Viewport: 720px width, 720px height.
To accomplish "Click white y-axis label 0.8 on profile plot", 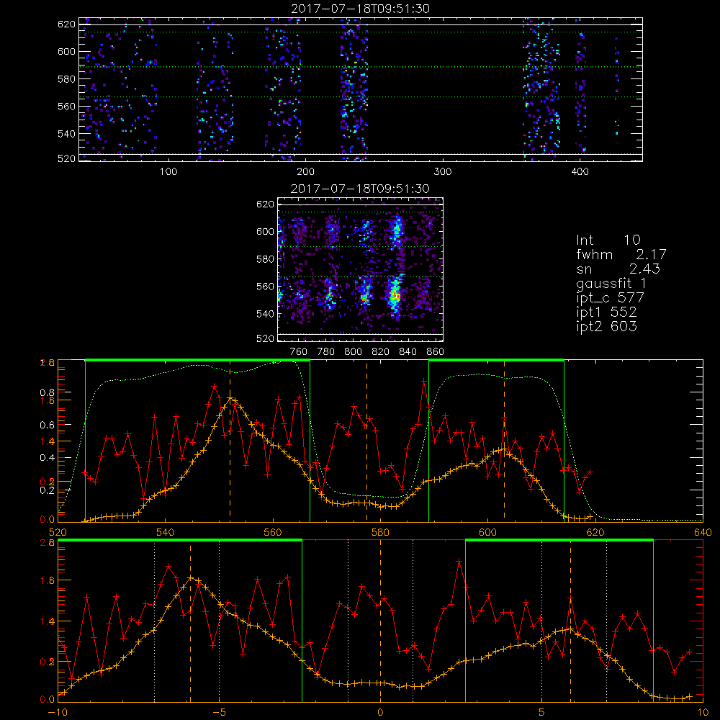I will pos(47,392).
